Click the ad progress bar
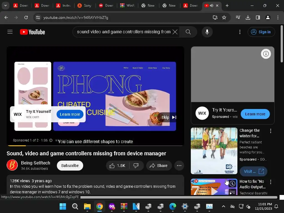 coord(95,145)
